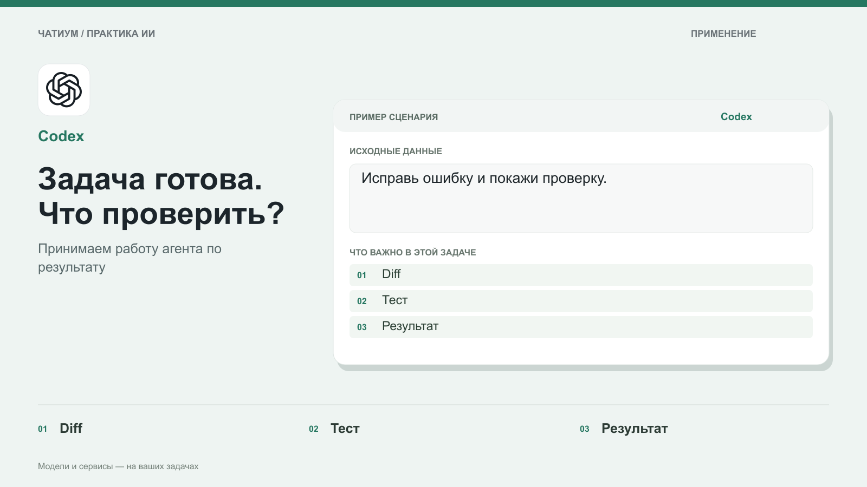Viewport: 867px width, 487px height.
Task: Select the header 'ЧАТИУМ / ПРАКТИКА ИИ'
Action: coord(96,34)
